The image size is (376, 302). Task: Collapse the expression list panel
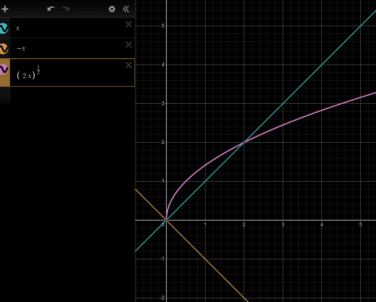click(x=126, y=9)
